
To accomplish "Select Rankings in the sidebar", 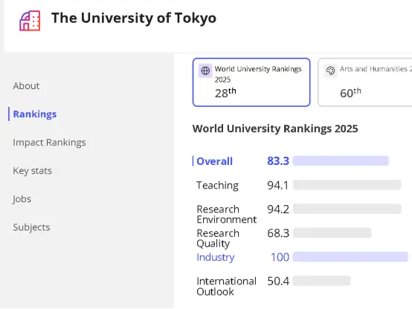I will (x=35, y=114).
